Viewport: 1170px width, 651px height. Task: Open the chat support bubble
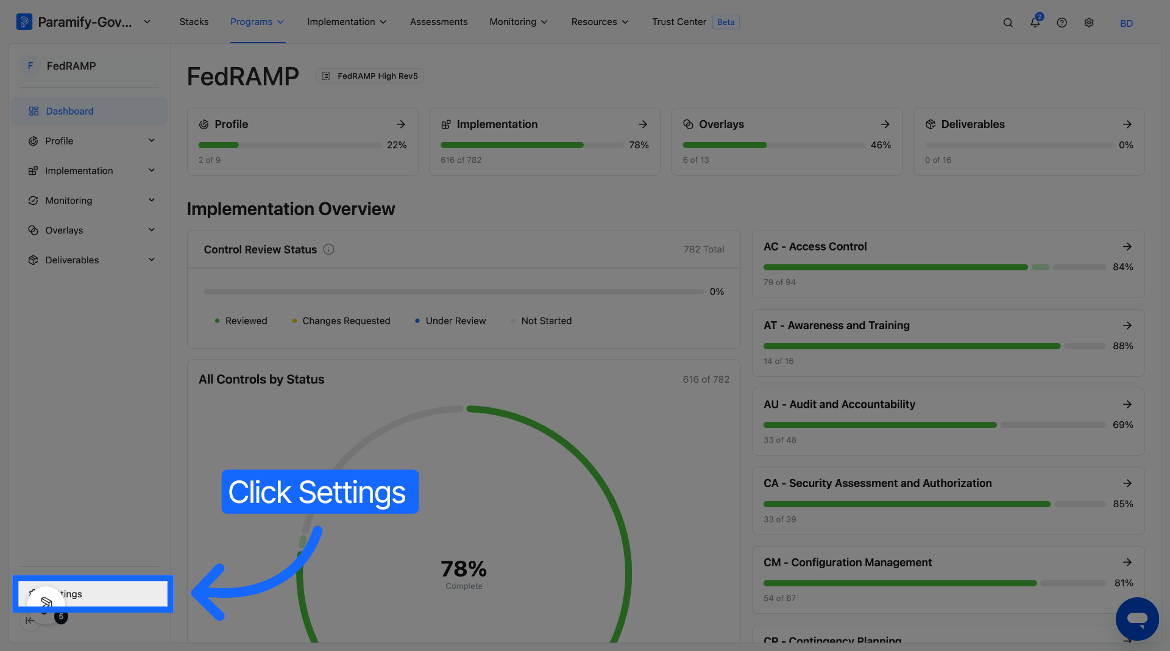point(1137,619)
